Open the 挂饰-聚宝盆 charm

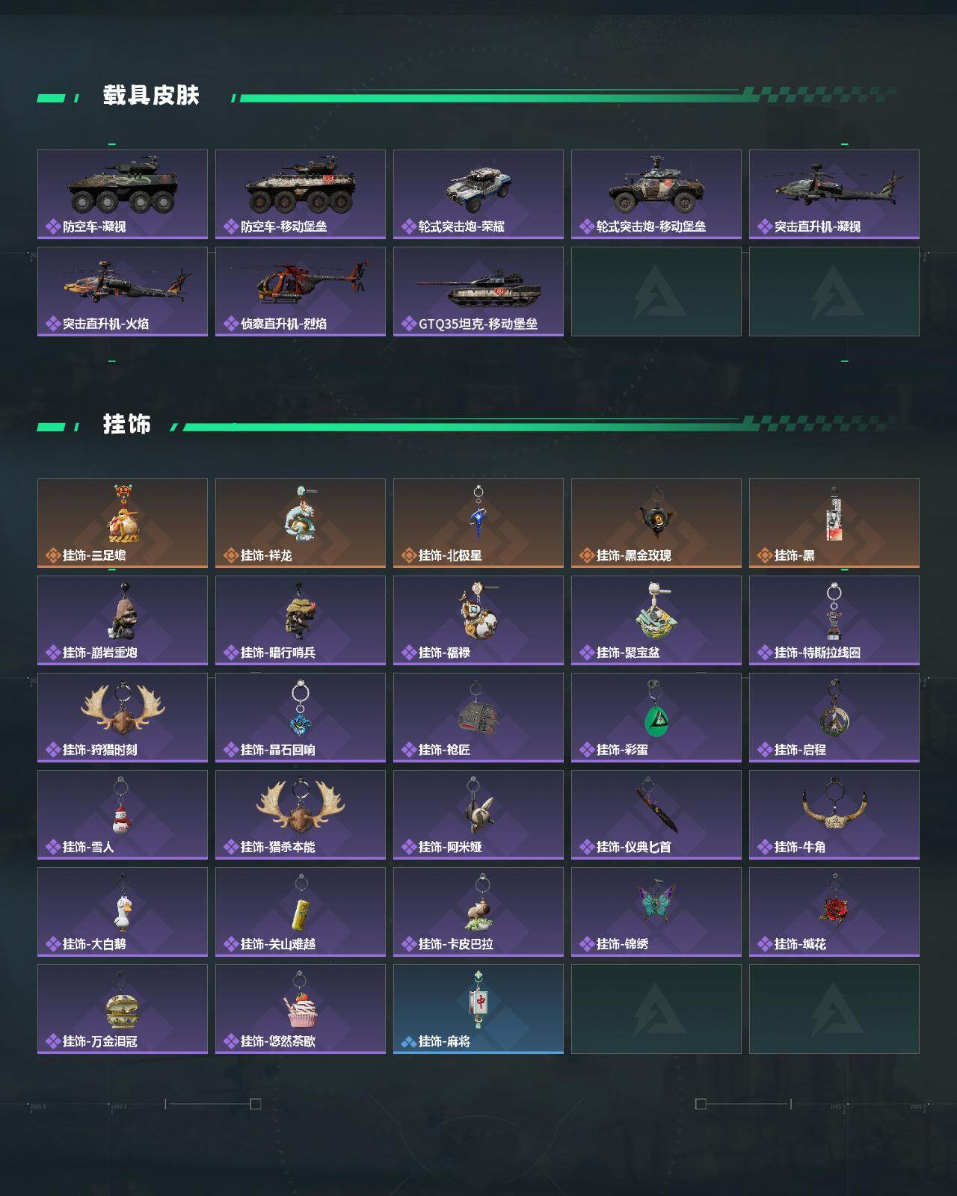(x=656, y=620)
